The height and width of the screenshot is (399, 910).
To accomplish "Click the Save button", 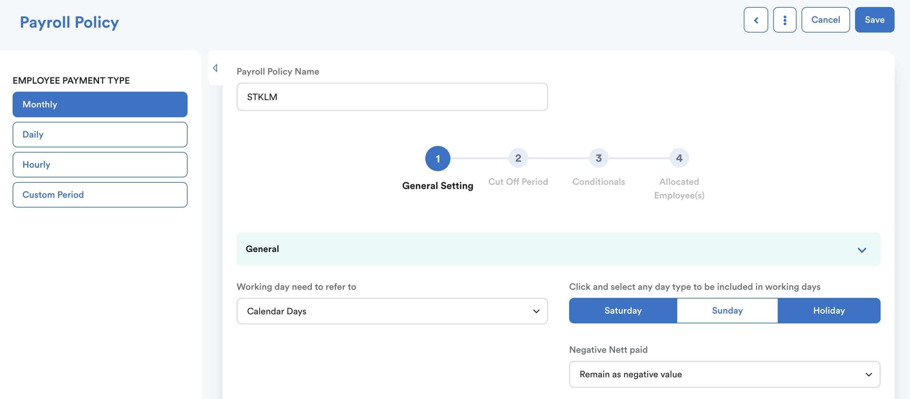I will pos(874,20).
